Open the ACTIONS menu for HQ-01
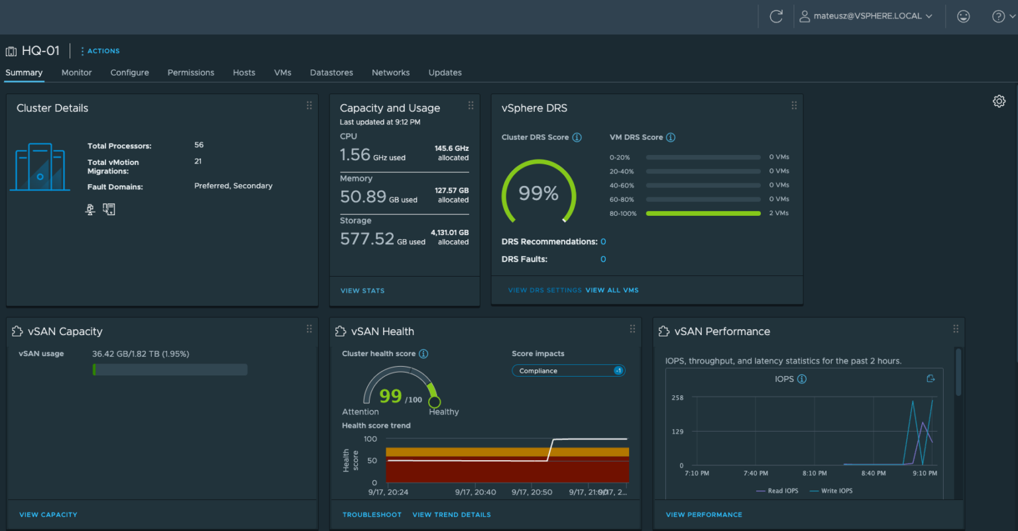This screenshot has width=1018, height=531. (x=100, y=51)
